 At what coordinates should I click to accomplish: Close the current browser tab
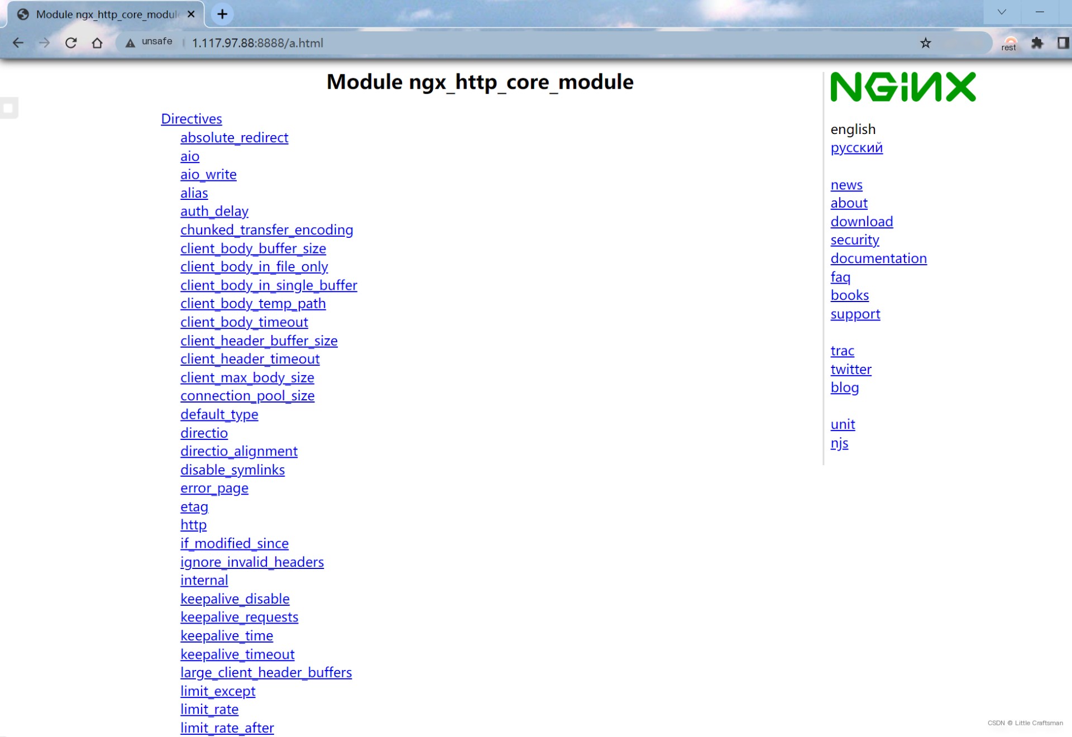(192, 15)
